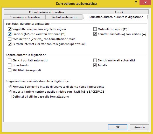Enable Stili titolo incorporati
The image size is (153, 134).
point(10,70)
